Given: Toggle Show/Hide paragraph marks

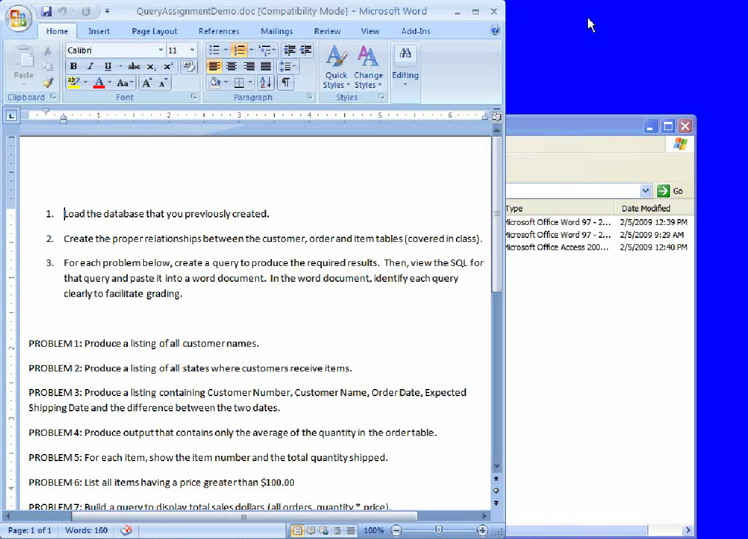Looking at the screenshot, I should point(285,83).
